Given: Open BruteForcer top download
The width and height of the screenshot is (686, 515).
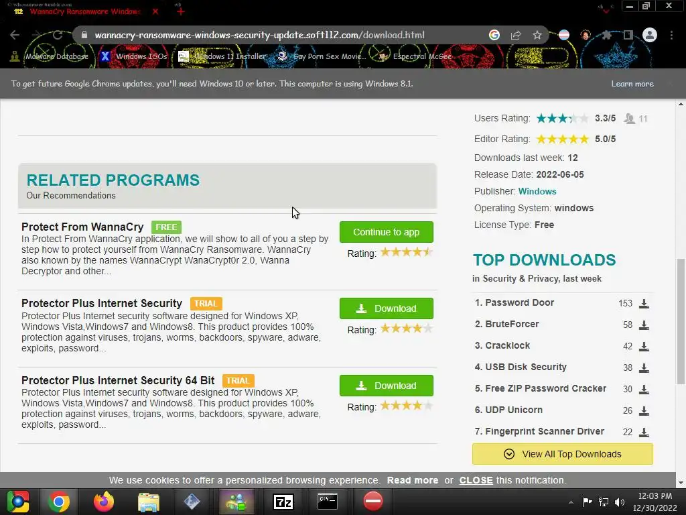Looking at the screenshot, I should 512,324.
